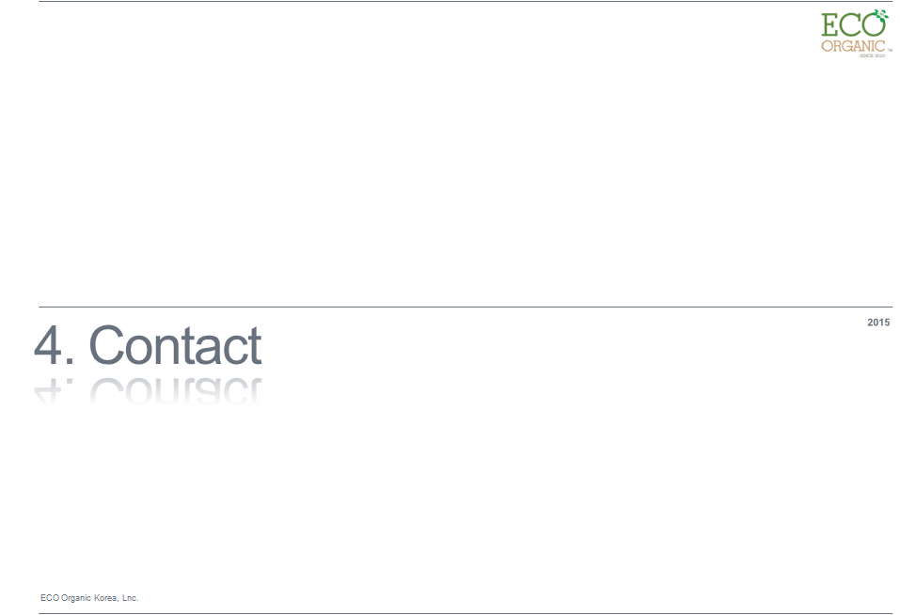Click the "ECO" word in footer text
Viewport: 900px width, 615px height.
pyautogui.click(x=49, y=598)
